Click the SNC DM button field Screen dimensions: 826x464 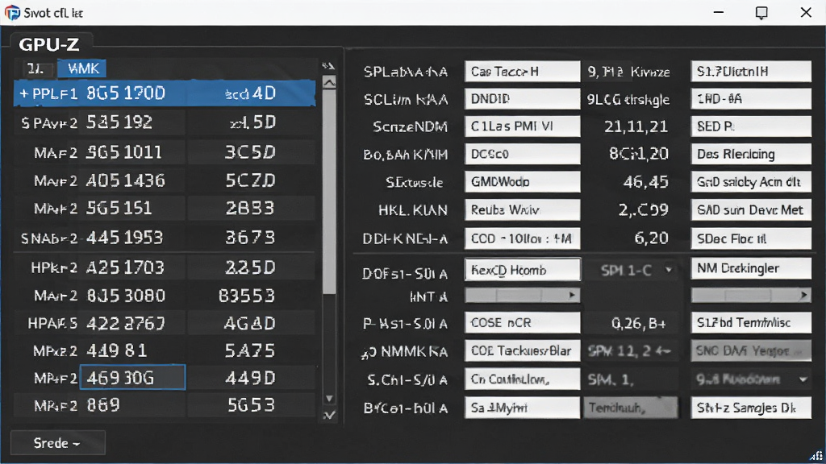[751, 351]
